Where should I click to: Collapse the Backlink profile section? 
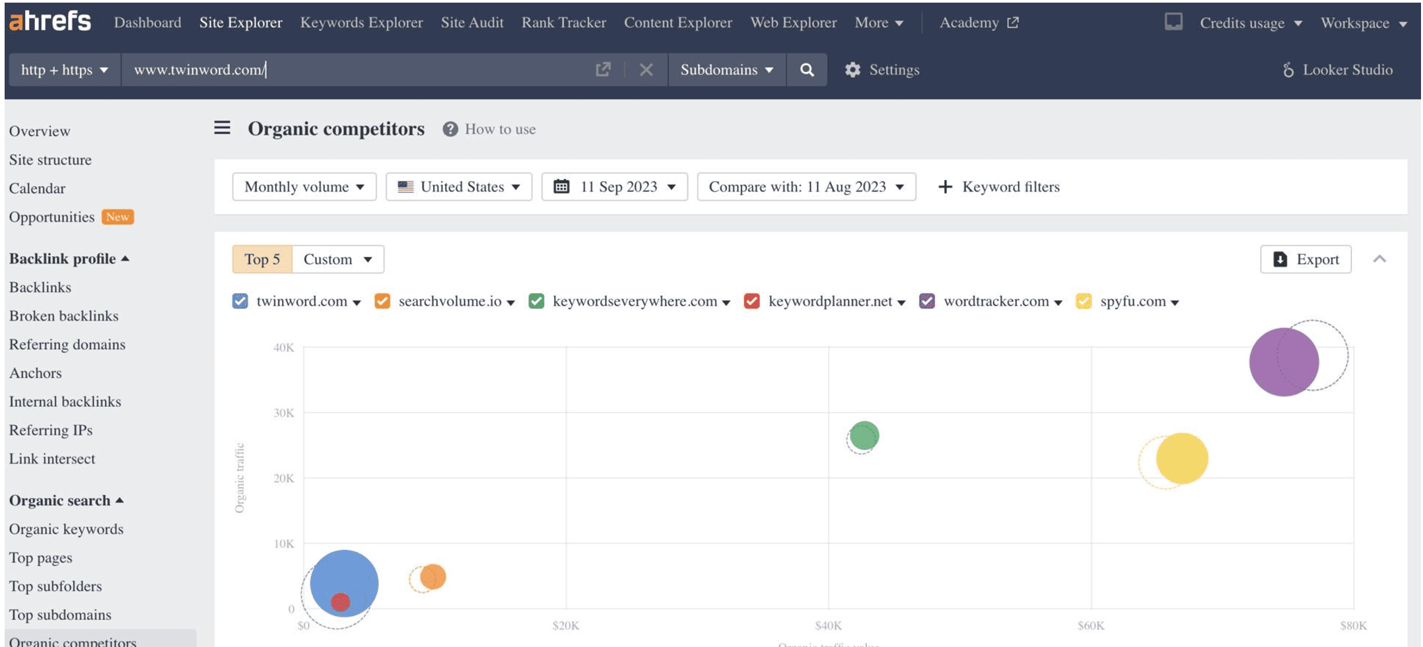pyautogui.click(x=69, y=259)
